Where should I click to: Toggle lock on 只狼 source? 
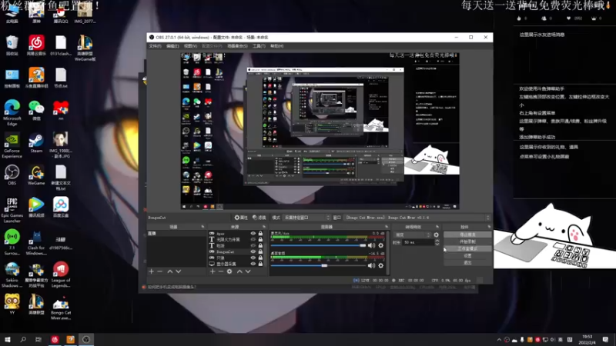260,258
